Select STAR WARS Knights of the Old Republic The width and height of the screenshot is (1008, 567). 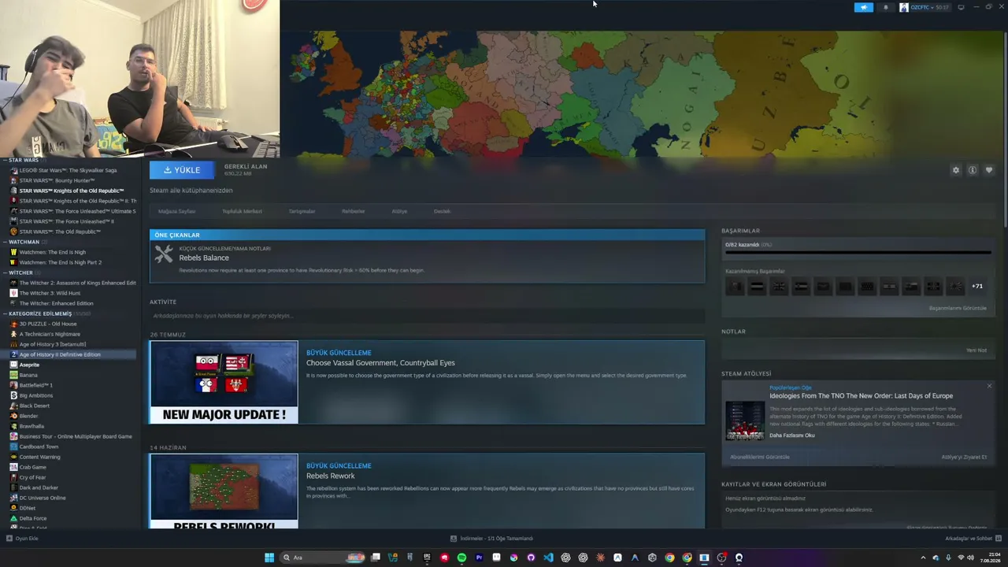[x=72, y=191]
